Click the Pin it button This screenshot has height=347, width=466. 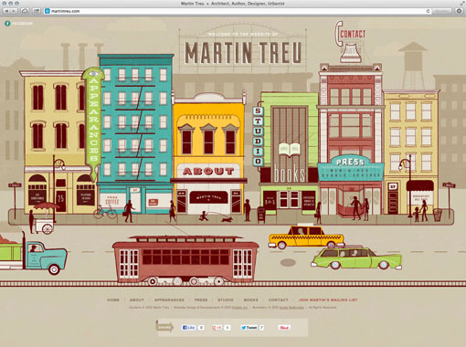click(x=284, y=328)
